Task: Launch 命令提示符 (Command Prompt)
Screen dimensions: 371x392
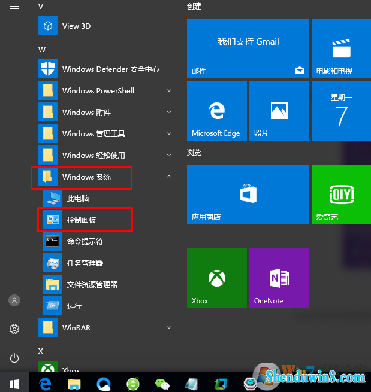Action: coord(108,241)
